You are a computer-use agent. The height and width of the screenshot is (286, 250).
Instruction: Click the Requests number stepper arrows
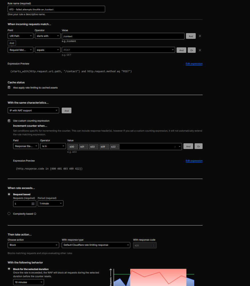(x=33, y=204)
